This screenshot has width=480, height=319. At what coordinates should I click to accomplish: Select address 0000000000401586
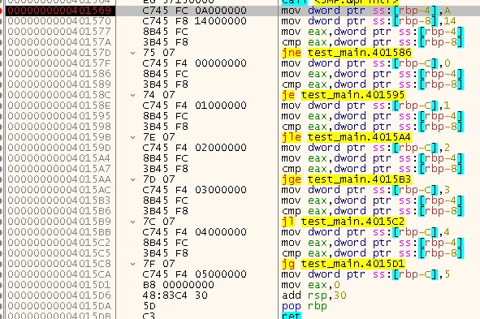click(59, 74)
